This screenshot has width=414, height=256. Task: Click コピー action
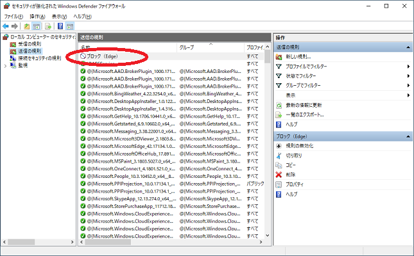click(291, 165)
